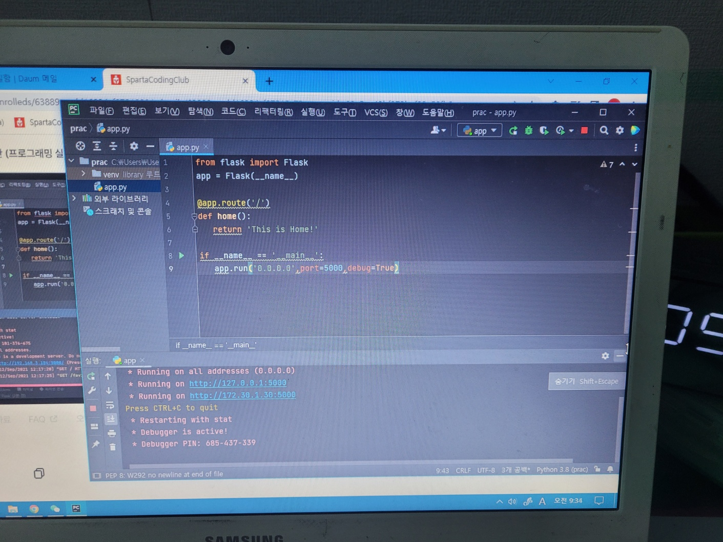This screenshot has width=723, height=542.
Task: Open the 파일(F) menu
Action: coord(101,110)
